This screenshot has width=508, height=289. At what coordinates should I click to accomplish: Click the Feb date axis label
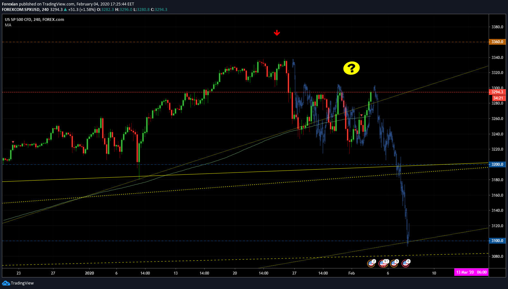352,273
